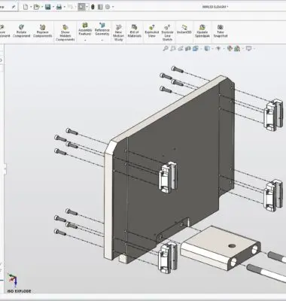Screen dimensions: 286x301
Task: Click the Hide/Show Items icon
Action: pos(218,49)
